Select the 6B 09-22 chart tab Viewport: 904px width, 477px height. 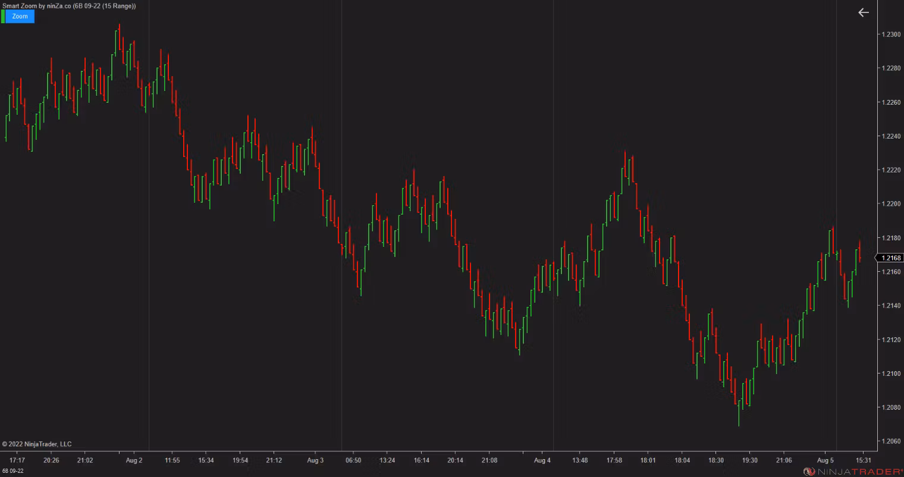[x=13, y=472]
